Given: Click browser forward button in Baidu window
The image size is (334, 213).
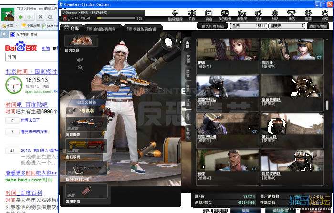Looking at the screenshot, I should pos(30,17).
